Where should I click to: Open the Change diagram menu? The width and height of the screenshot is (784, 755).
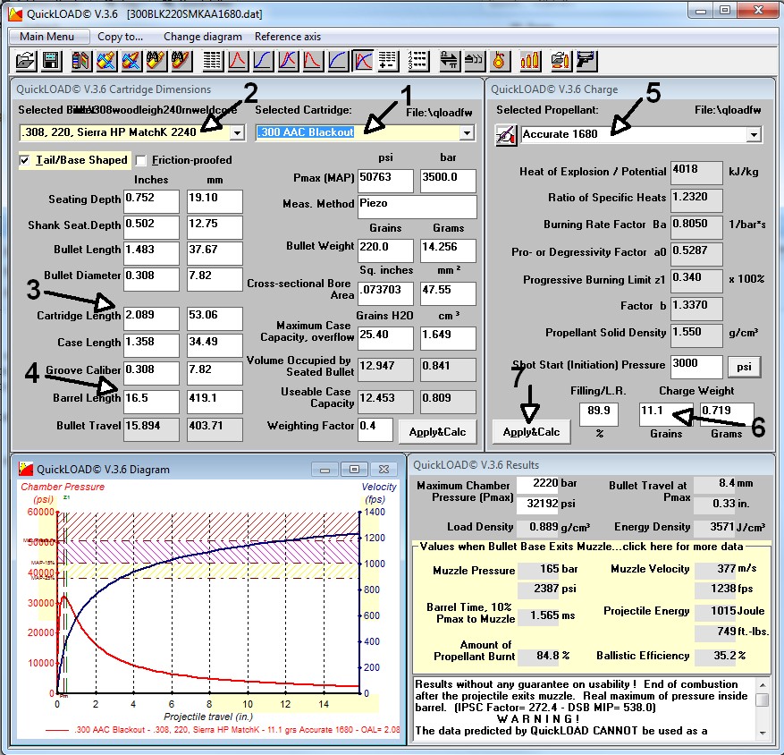[x=203, y=37]
